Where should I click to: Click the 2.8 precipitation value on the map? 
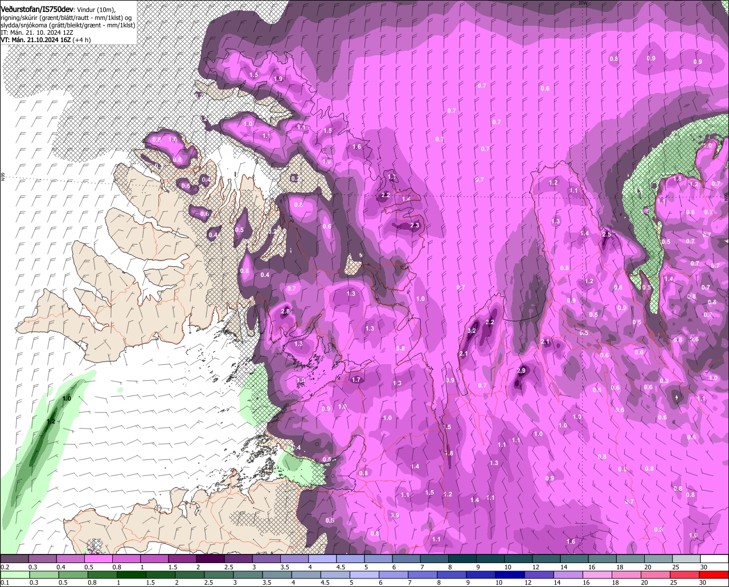[286, 311]
